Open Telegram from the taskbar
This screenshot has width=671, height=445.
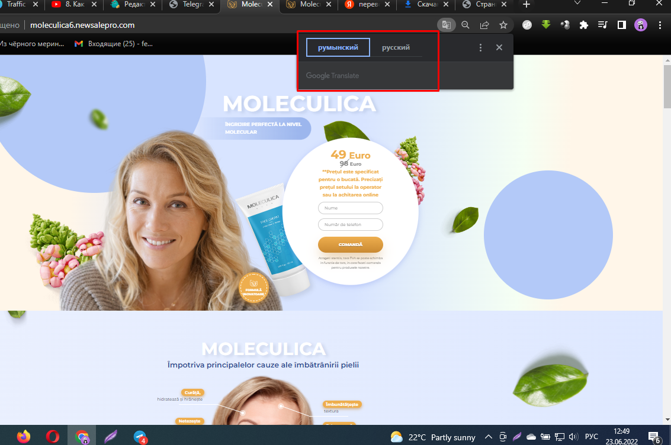pos(140,437)
